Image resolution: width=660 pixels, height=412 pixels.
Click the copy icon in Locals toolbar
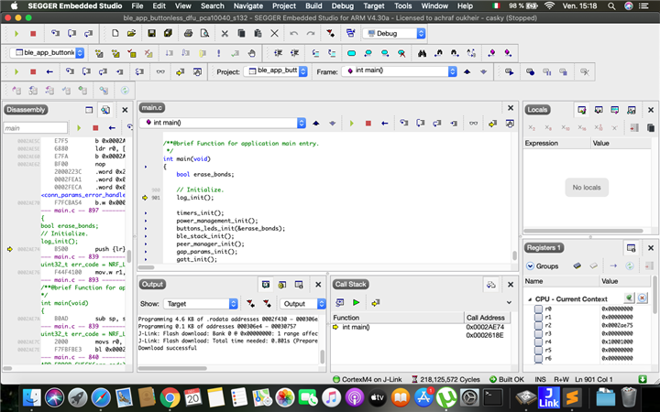pos(650,128)
